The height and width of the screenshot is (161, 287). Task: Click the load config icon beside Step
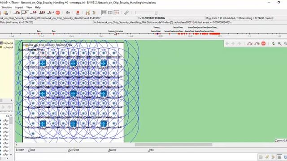click(6, 13)
